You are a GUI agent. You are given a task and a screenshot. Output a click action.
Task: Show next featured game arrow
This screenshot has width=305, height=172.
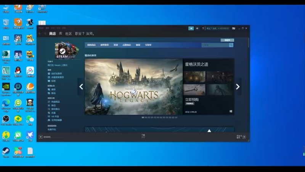238,87
